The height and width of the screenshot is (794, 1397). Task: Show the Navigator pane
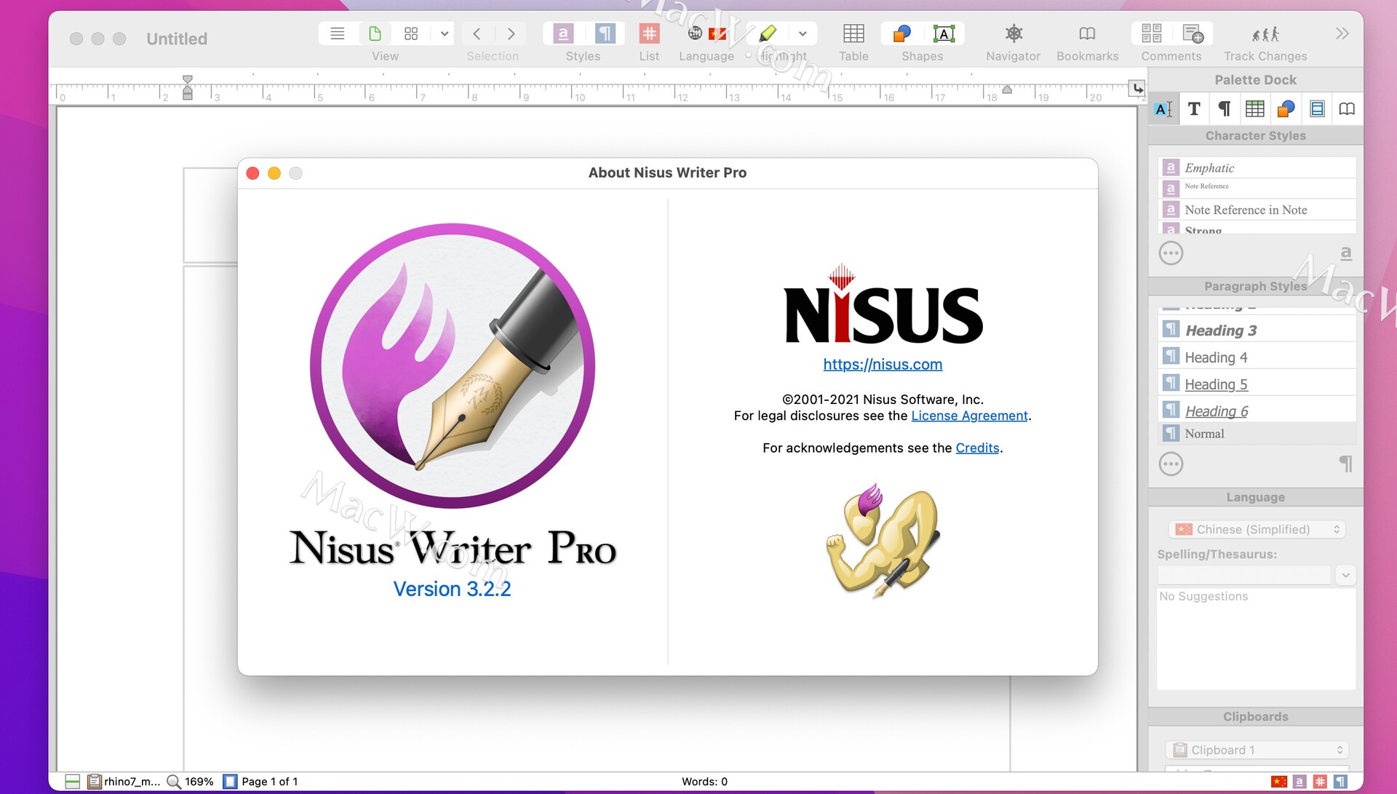click(1014, 33)
